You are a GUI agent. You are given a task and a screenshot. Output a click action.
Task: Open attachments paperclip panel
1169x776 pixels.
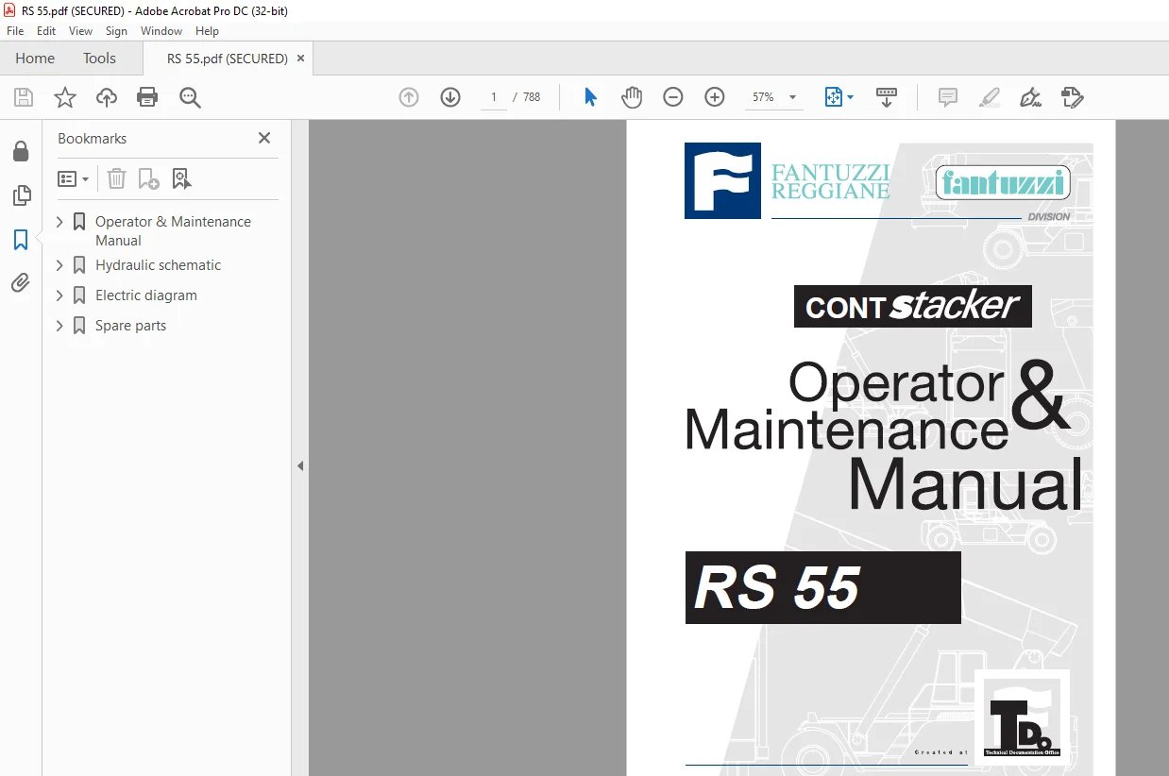pyautogui.click(x=21, y=282)
